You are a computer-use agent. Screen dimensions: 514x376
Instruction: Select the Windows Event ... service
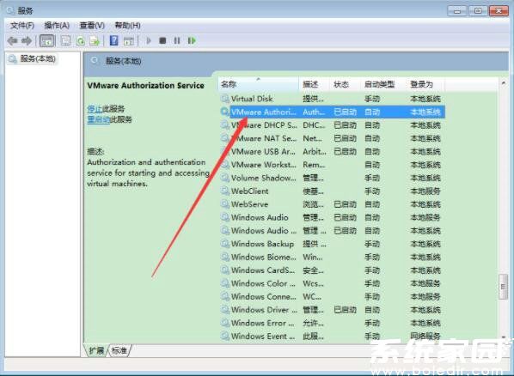coord(333,337)
